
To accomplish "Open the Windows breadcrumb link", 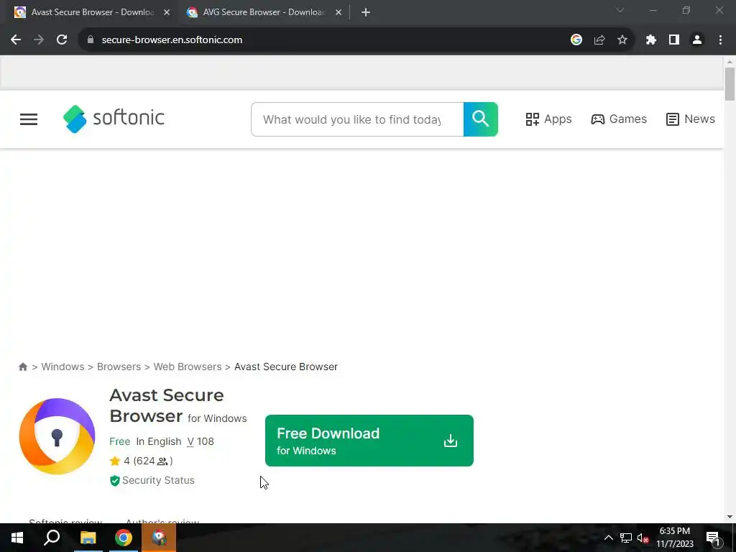I will point(63,367).
